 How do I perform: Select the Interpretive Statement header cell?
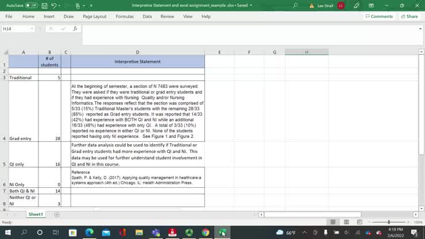click(x=137, y=61)
